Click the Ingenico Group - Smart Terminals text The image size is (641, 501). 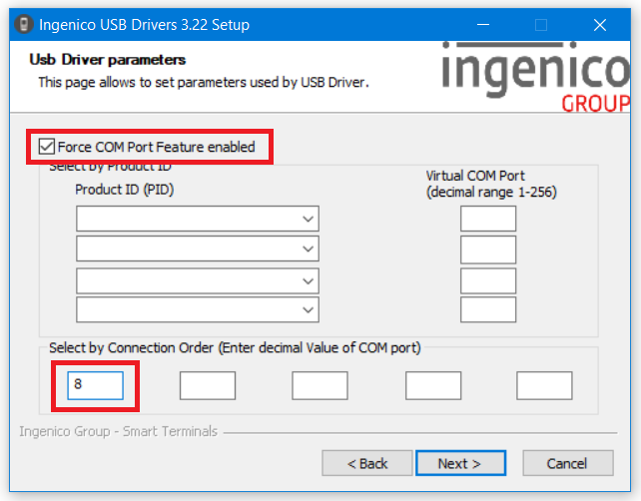tap(119, 431)
